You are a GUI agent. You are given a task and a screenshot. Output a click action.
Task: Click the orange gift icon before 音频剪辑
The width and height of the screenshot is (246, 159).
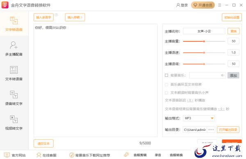(126, 155)
